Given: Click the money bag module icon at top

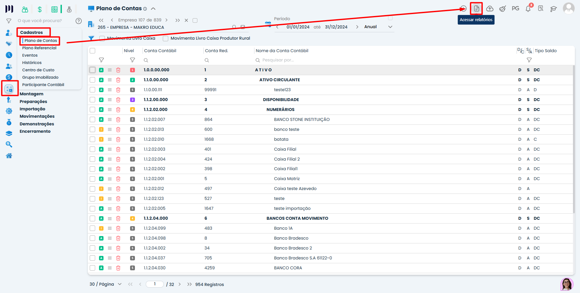Looking at the screenshot, I should click(x=69, y=9).
